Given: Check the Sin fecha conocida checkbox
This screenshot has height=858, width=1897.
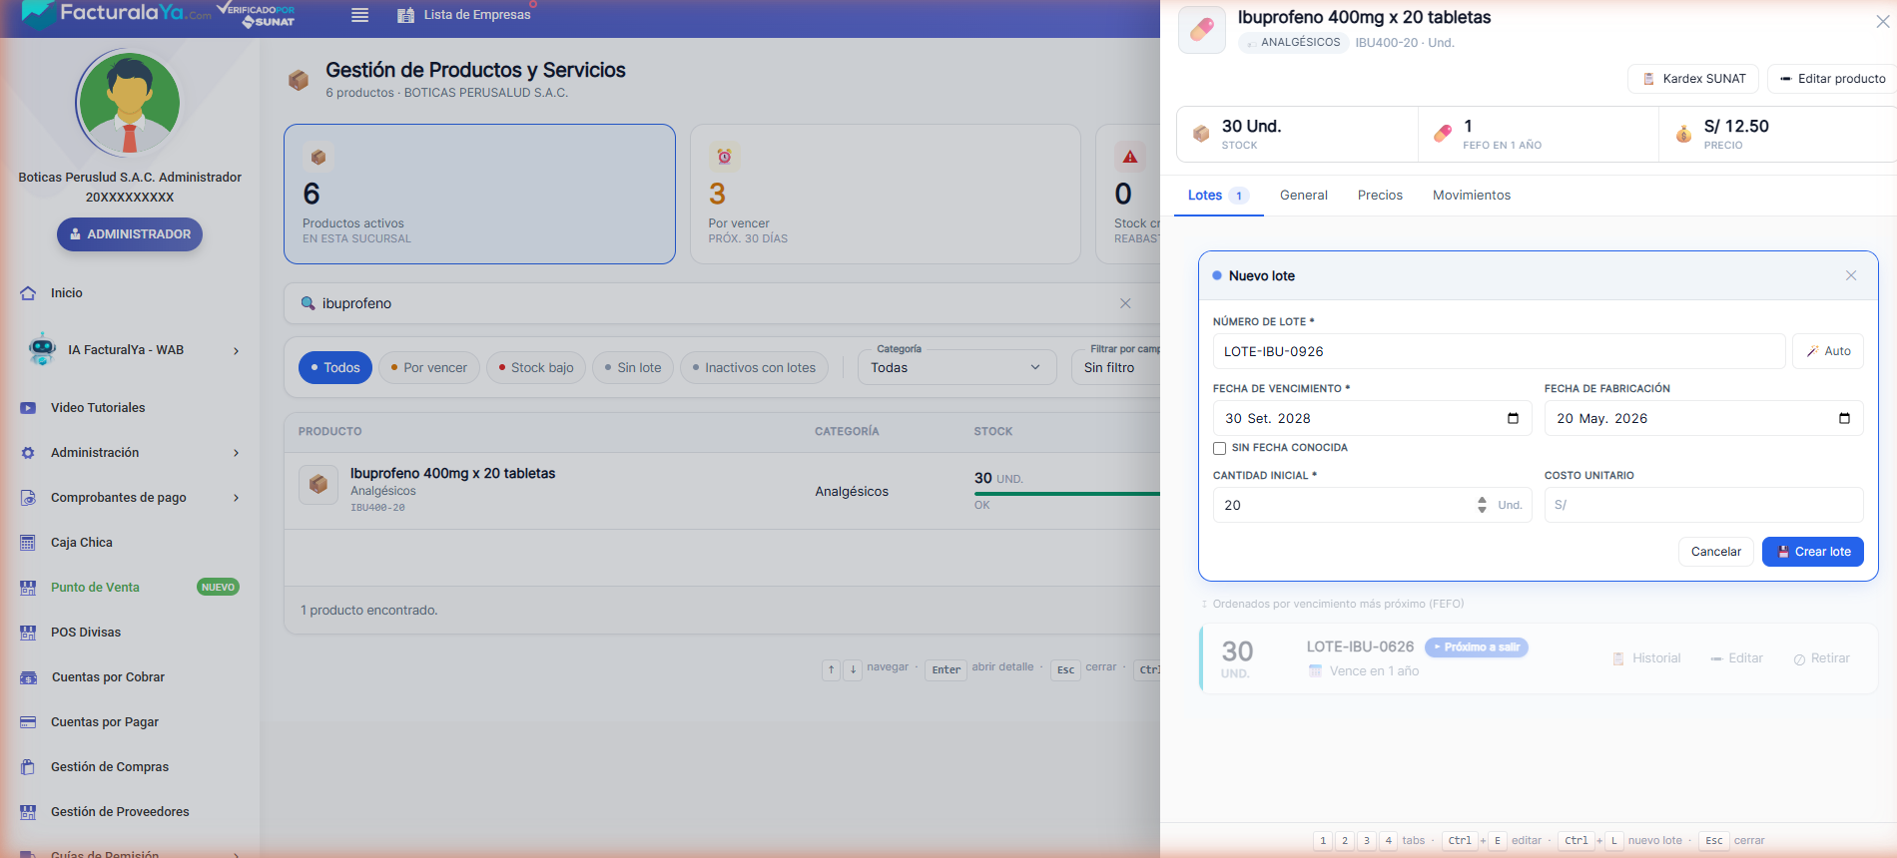Looking at the screenshot, I should coord(1219,448).
